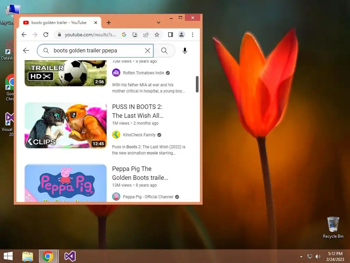Image resolution: width=350 pixels, height=263 pixels.
Task: Open Peppa Pig channel avatar
Action: (x=116, y=197)
